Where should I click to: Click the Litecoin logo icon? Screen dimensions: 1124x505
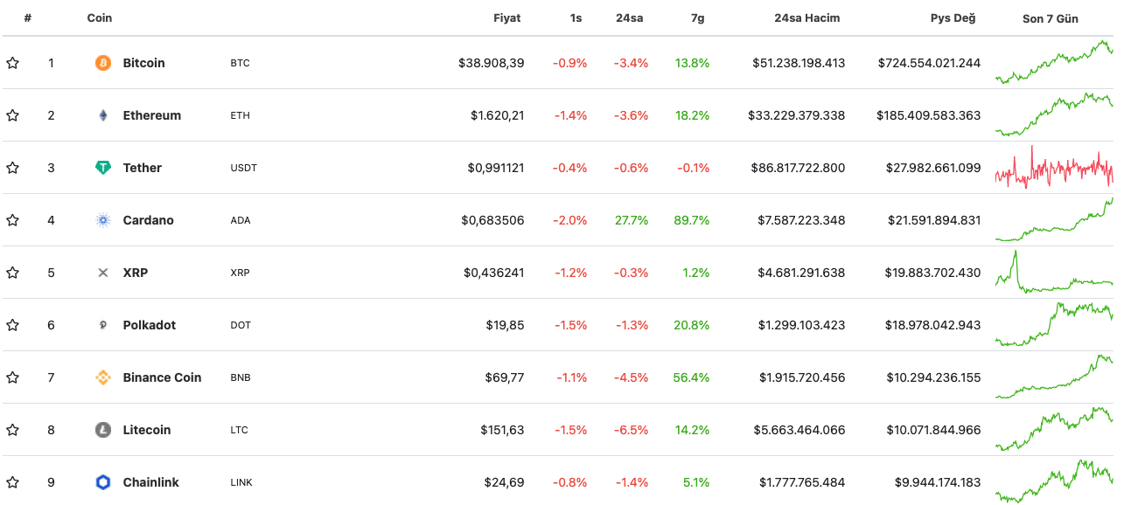[x=103, y=430]
